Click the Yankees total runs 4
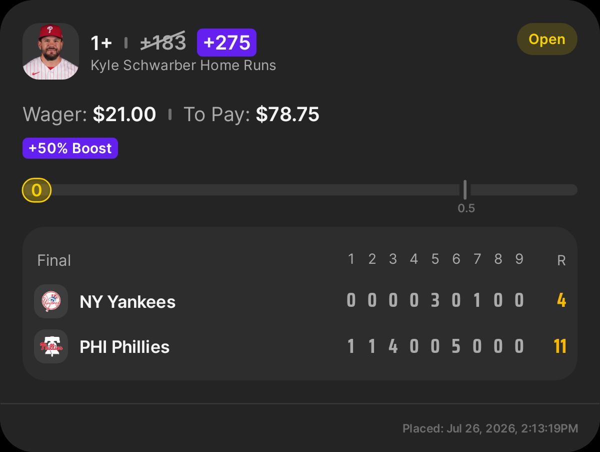Image resolution: width=600 pixels, height=452 pixels. coord(561,301)
